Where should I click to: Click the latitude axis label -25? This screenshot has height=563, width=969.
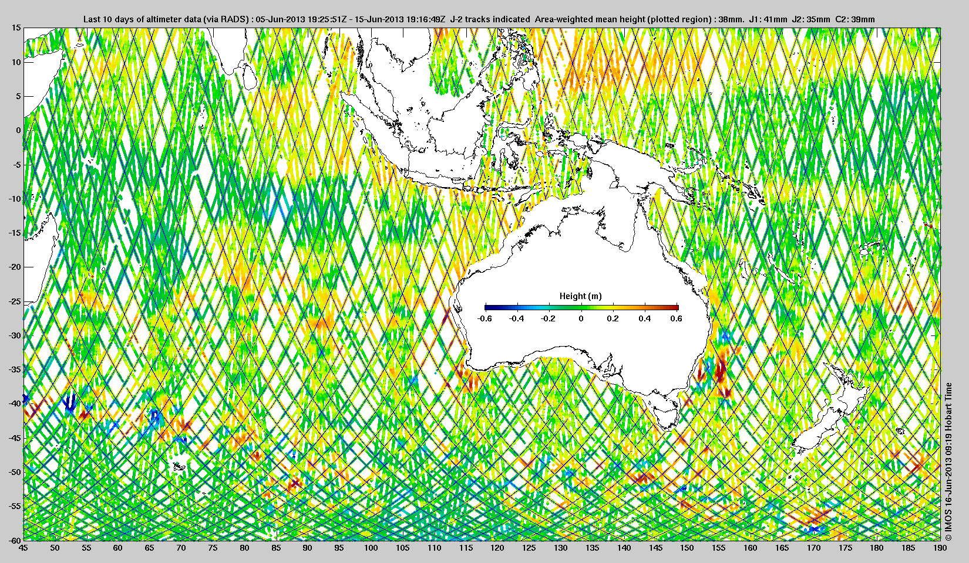point(15,301)
